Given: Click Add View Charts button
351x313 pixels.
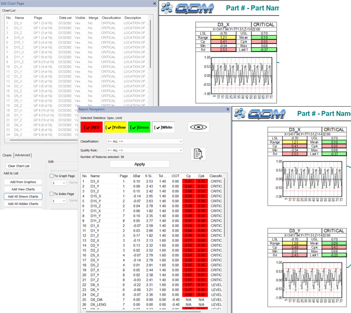Looking at the screenshot, I should (23, 189).
